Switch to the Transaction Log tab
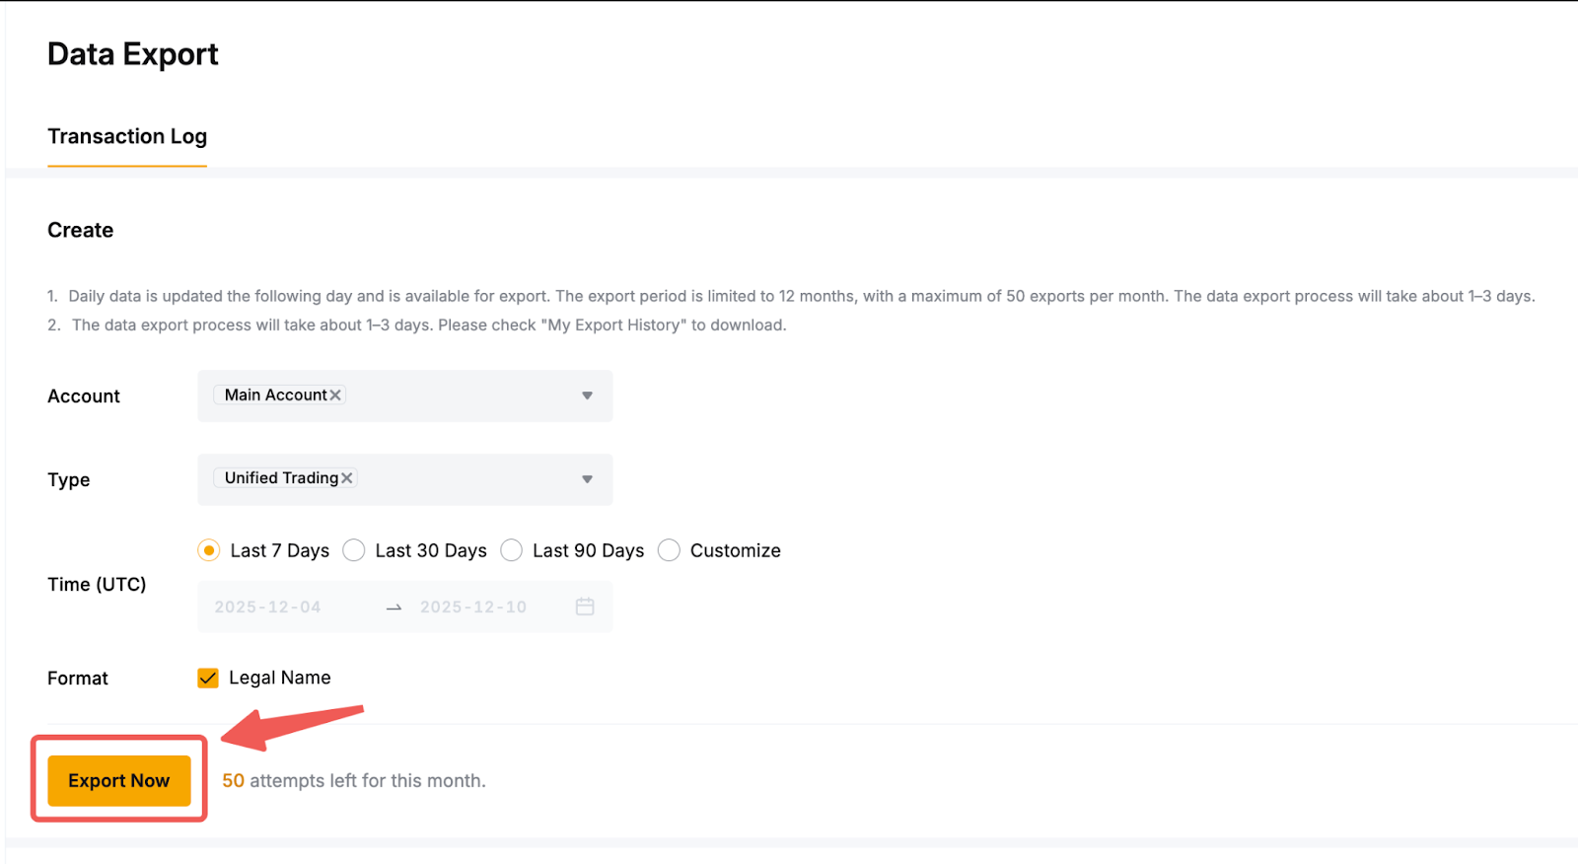 click(127, 137)
